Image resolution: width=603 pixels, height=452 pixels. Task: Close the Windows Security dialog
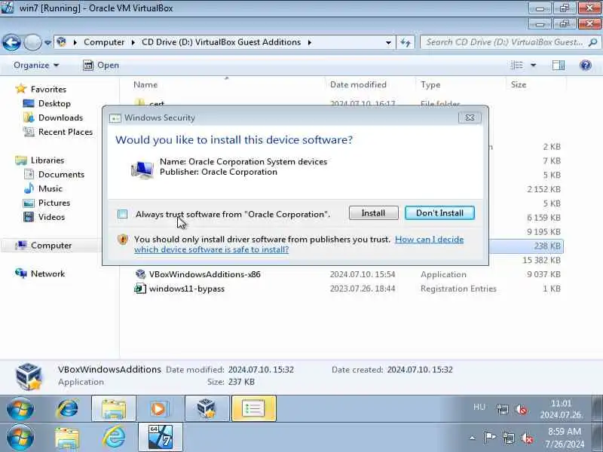(470, 118)
